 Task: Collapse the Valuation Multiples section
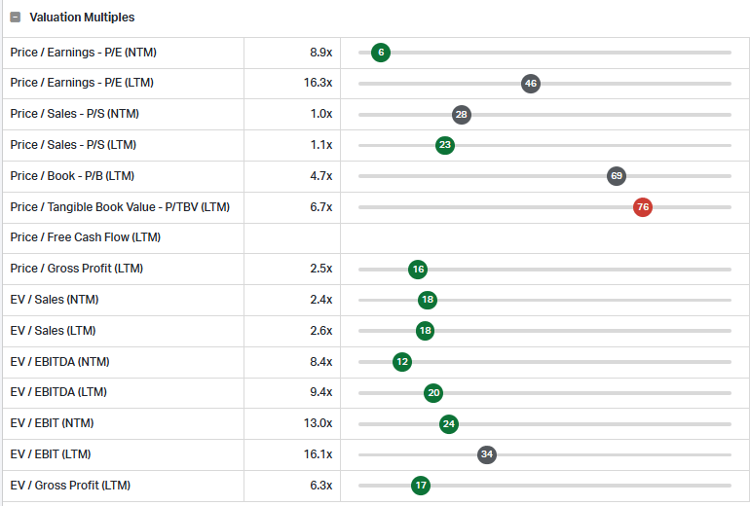16,18
